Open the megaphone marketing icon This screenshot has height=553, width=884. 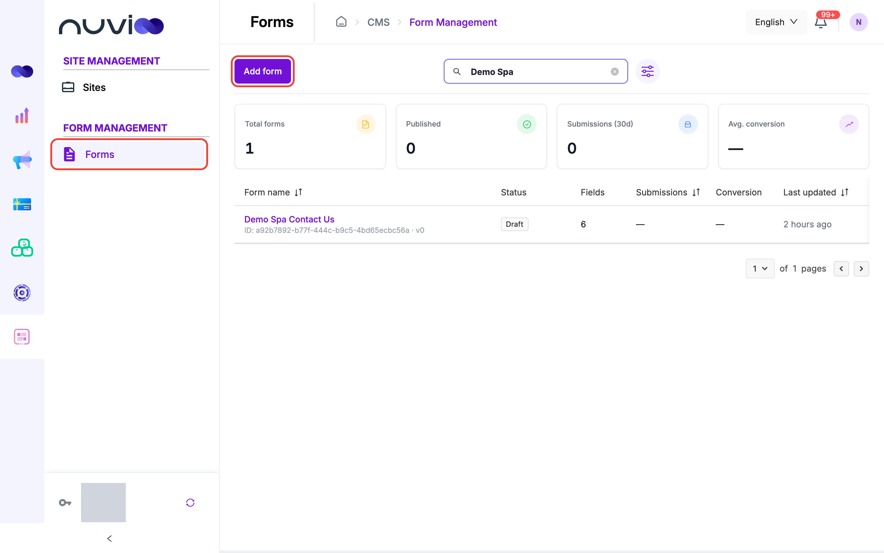22,160
